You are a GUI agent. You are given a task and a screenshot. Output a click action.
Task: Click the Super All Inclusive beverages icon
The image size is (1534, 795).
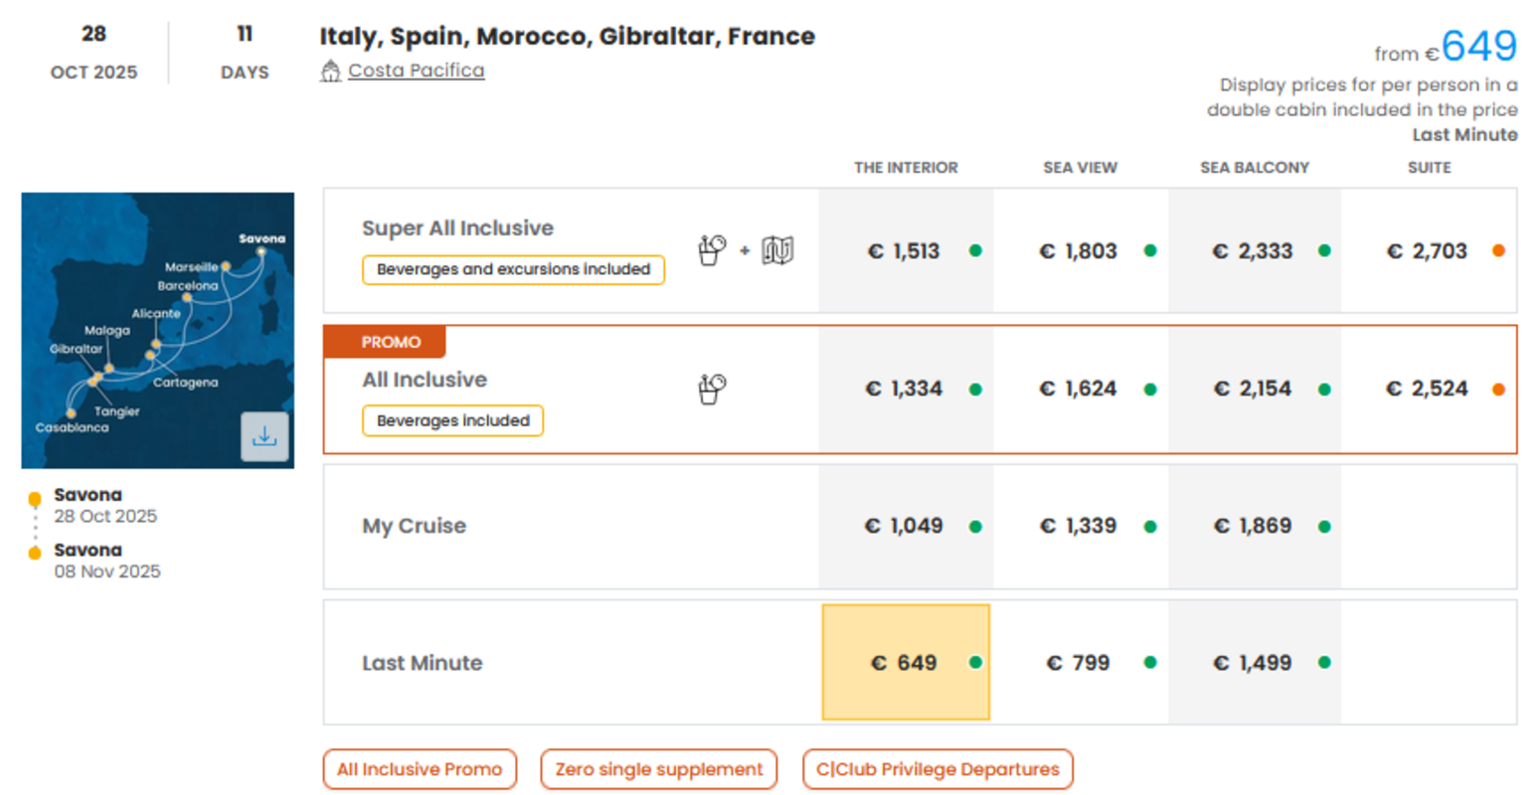click(712, 250)
